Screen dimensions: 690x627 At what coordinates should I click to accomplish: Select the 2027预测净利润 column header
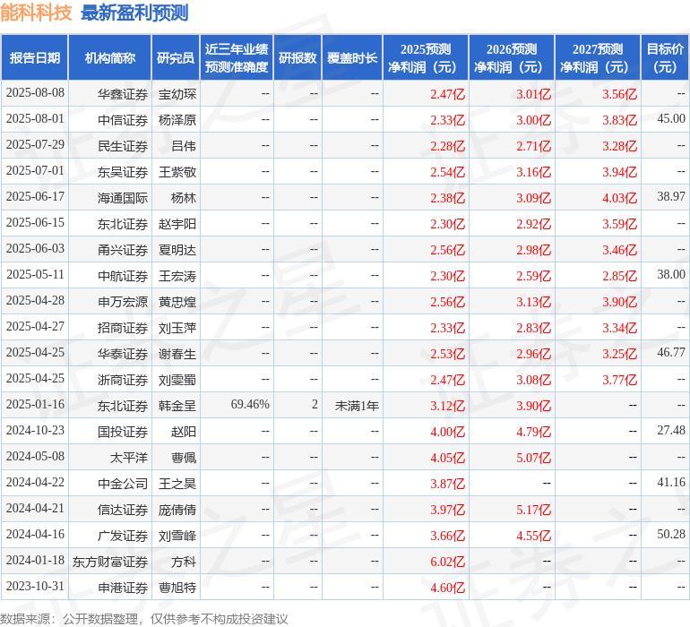[x=598, y=57]
